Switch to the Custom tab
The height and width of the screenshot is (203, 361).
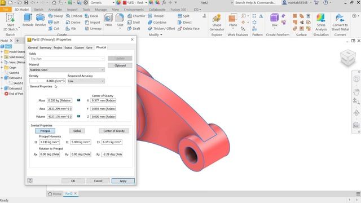pyautogui.click(x=79, y=47)
